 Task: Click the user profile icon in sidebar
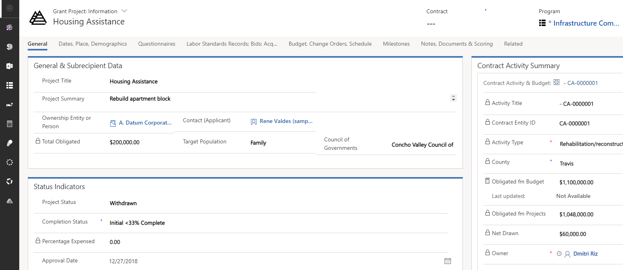10,8
